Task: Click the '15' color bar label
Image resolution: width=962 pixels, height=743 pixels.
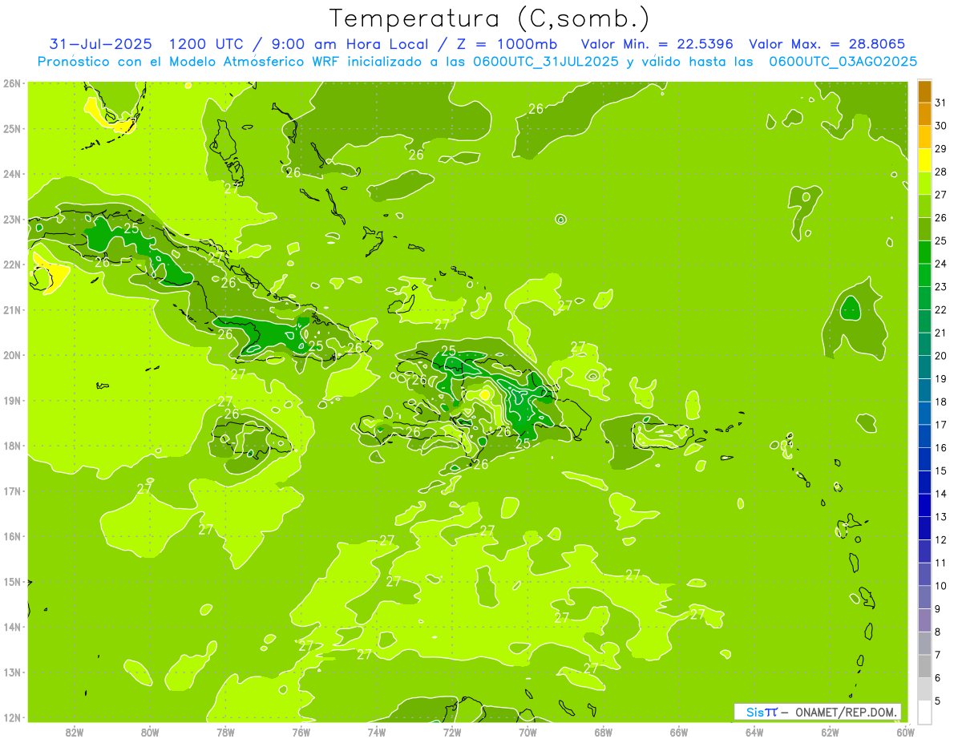Action: 940,470
